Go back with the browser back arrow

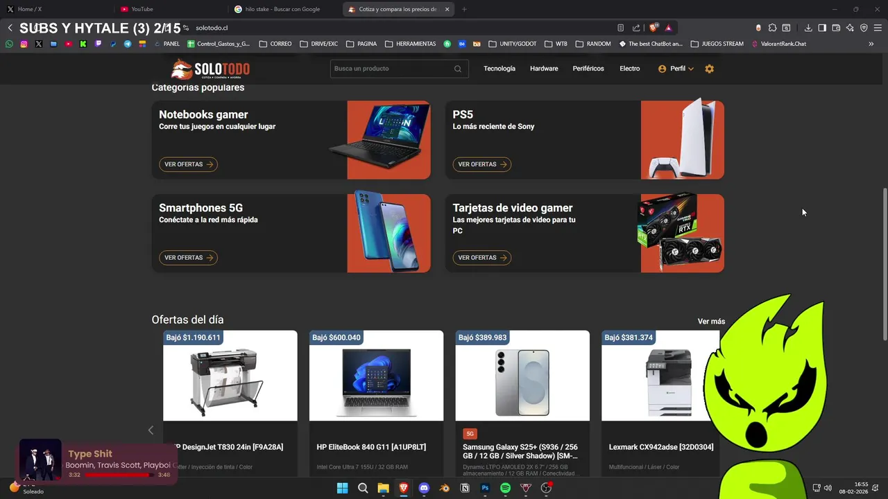pyautogui.click(x=10, y=28)
